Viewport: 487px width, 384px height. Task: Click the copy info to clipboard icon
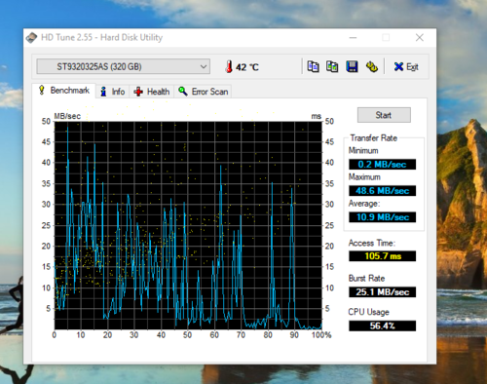click(x=313, y=66)
